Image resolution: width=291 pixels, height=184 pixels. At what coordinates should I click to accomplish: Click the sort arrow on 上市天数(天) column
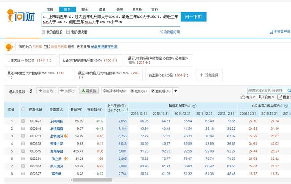click(127, 110)
